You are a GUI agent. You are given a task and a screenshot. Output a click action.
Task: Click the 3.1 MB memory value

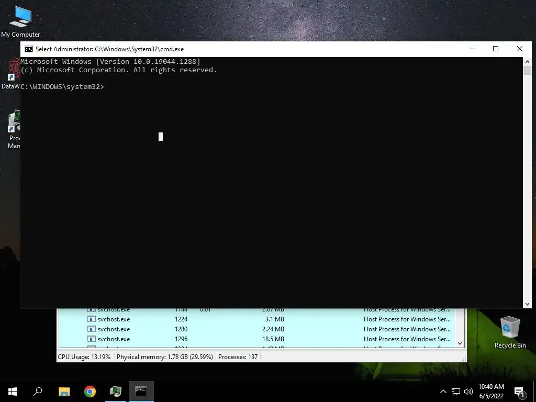[x=274, y=319]
